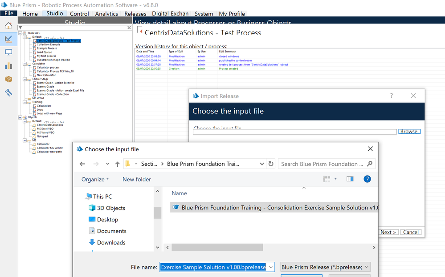This screenshot has height=277, width=445.
Task: Collapse the Calculator process group
Action: [x=24, y=64]
